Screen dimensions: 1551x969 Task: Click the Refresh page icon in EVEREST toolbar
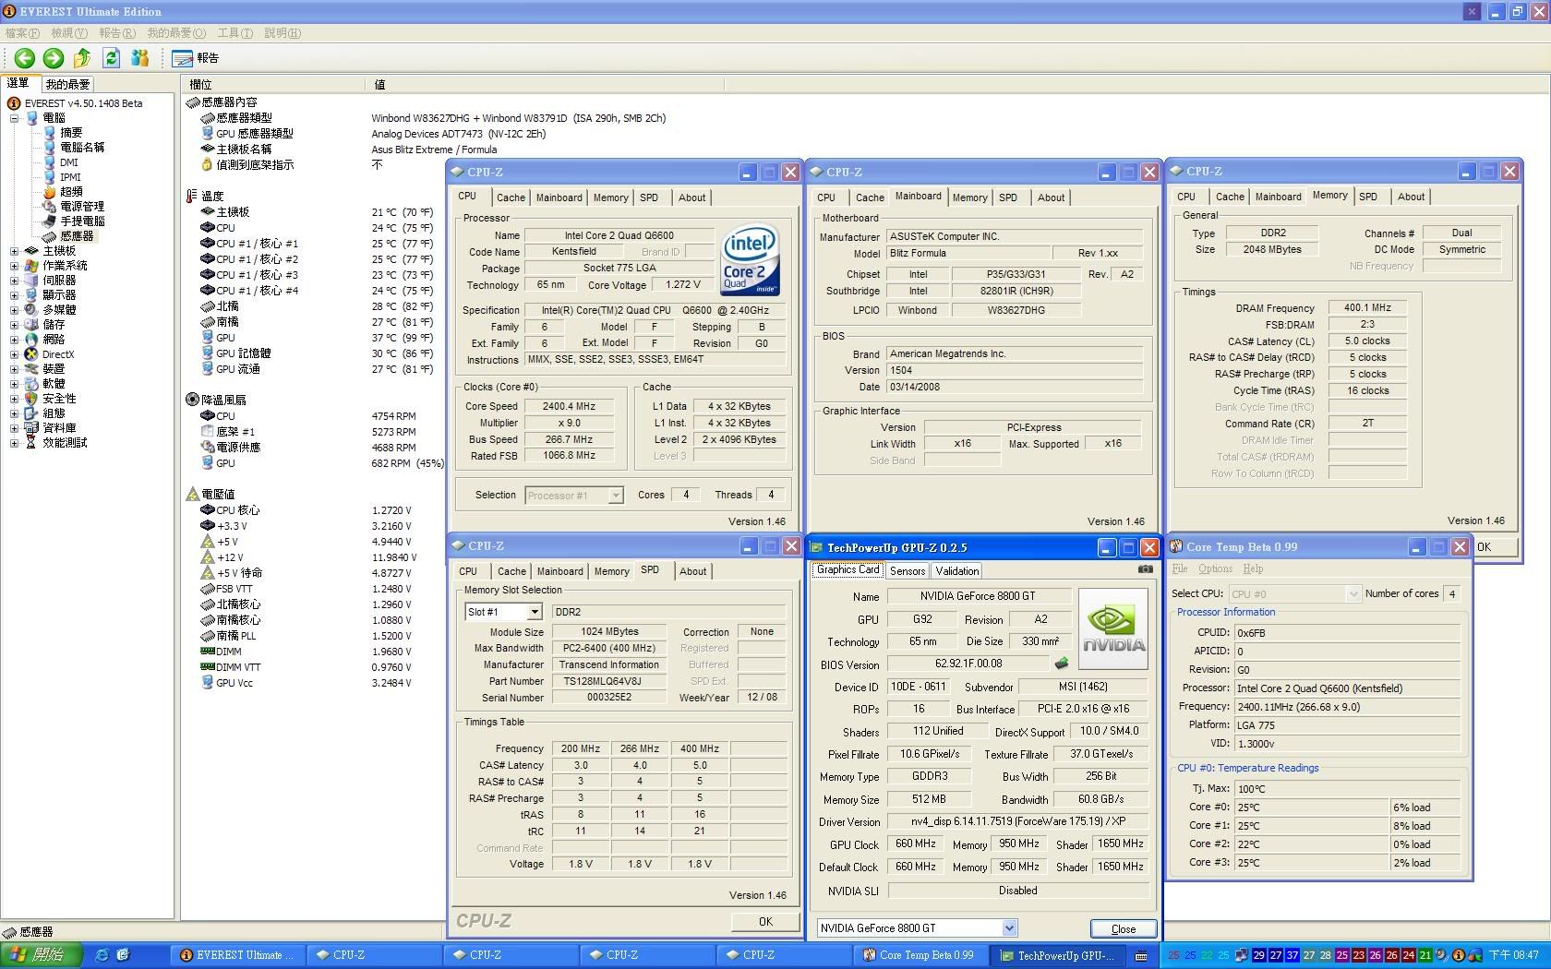(x=111, y=58)
